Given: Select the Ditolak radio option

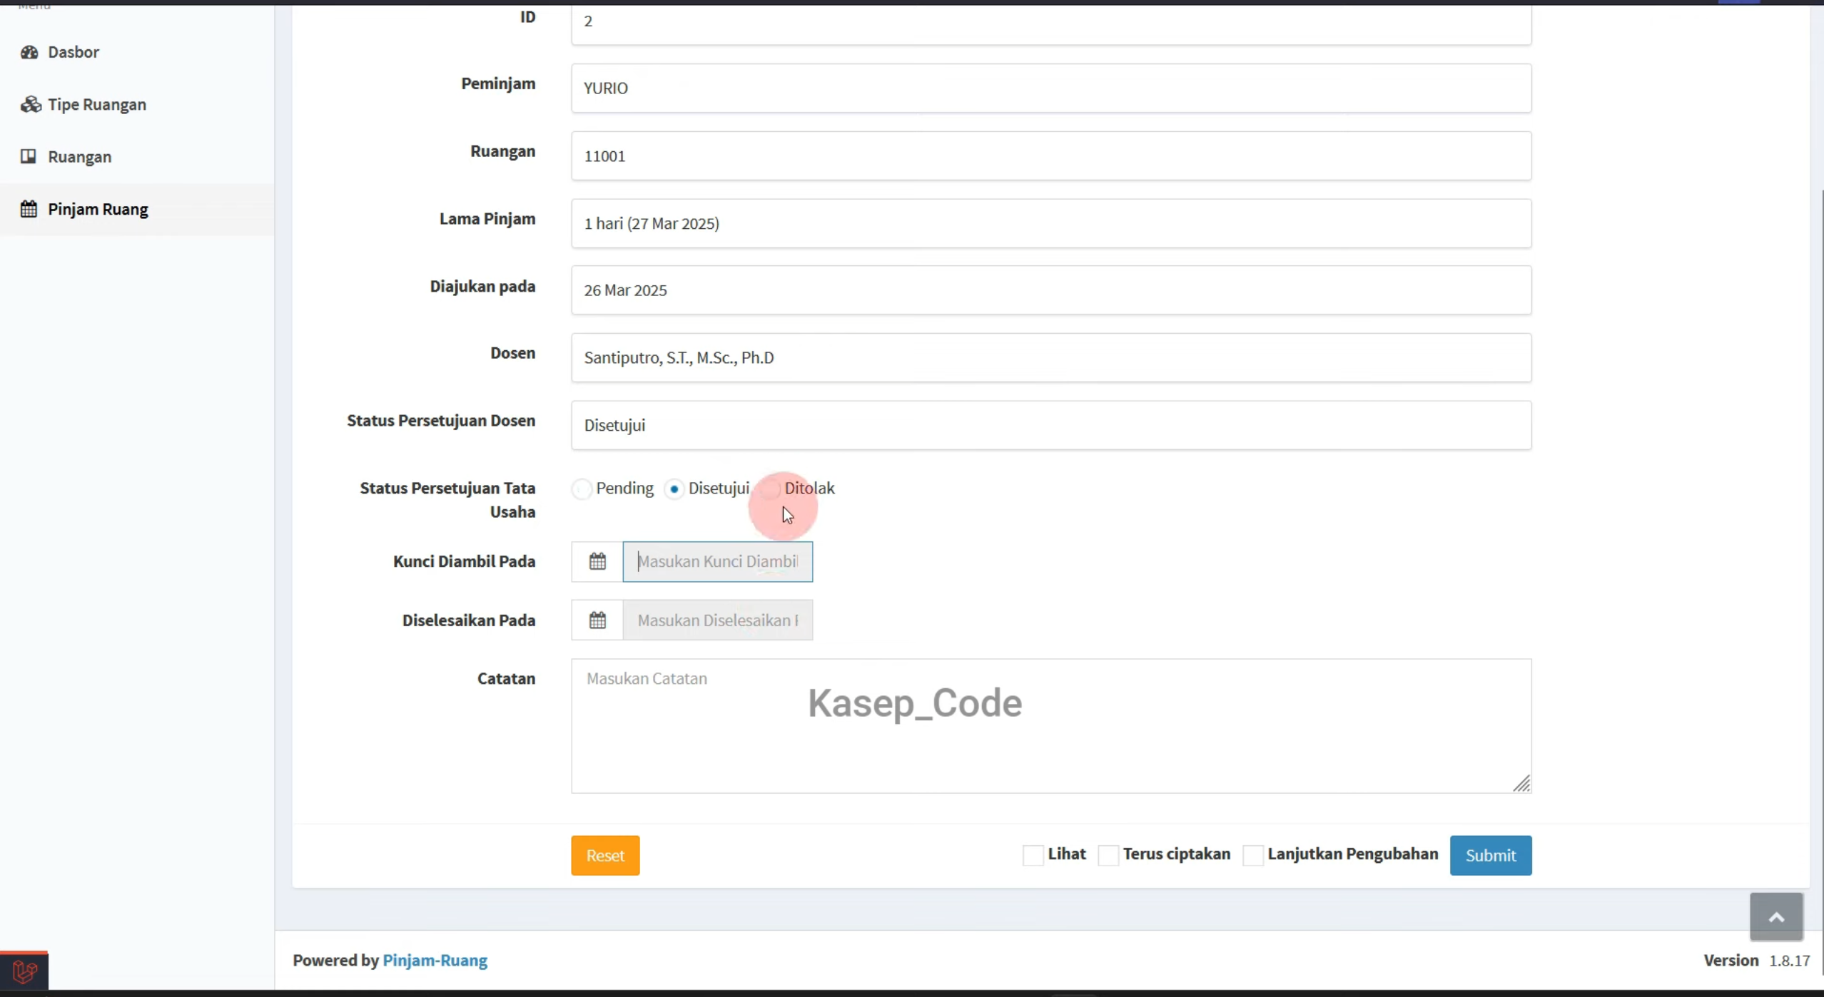Looking at the screenshot, I should 770,489.
